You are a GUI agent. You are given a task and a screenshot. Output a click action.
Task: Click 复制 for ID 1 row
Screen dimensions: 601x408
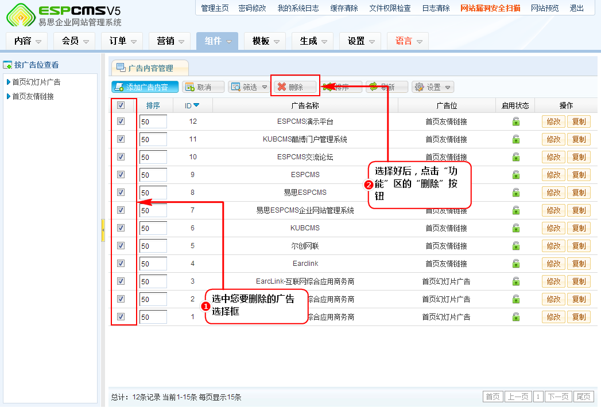(x=579, y=317)
